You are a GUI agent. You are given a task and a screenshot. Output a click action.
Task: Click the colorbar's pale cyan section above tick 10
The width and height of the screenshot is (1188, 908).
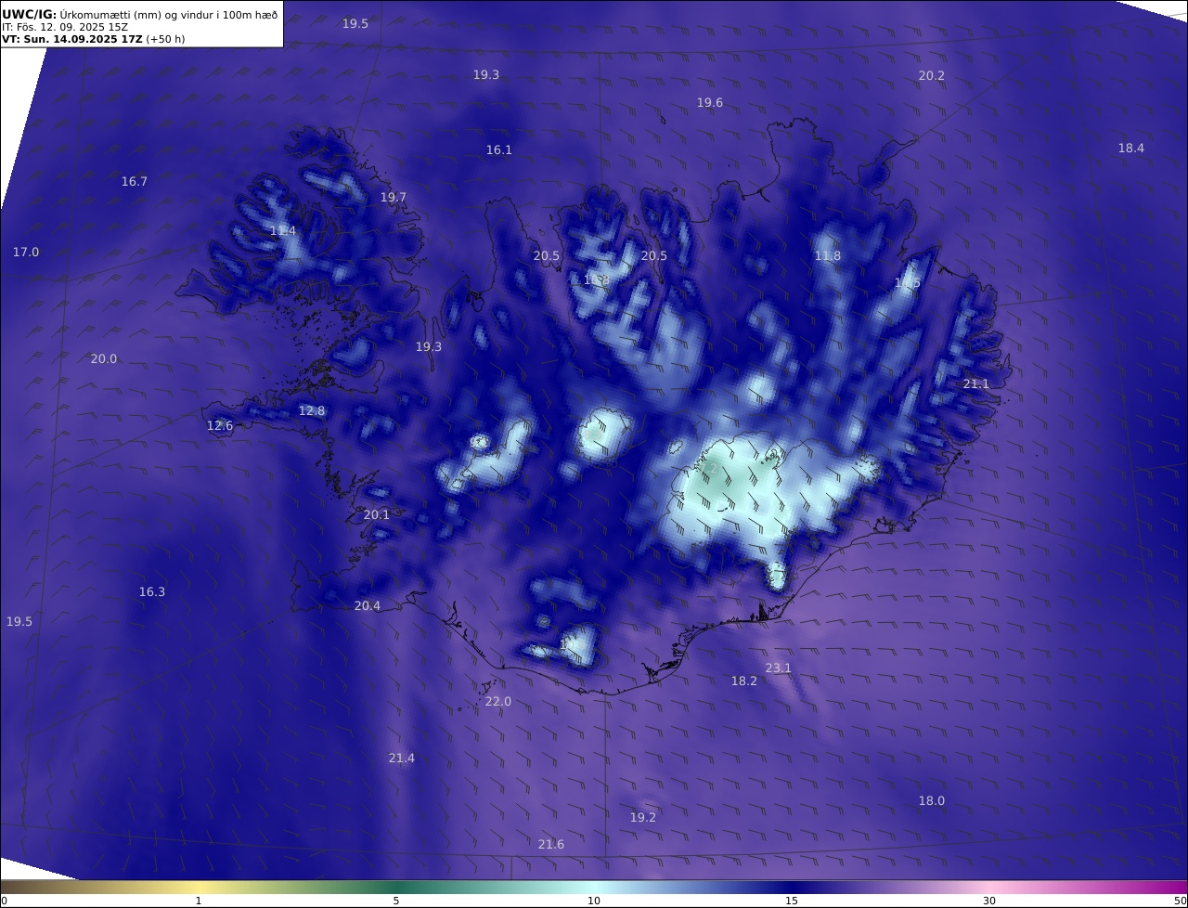click(594, 887)
